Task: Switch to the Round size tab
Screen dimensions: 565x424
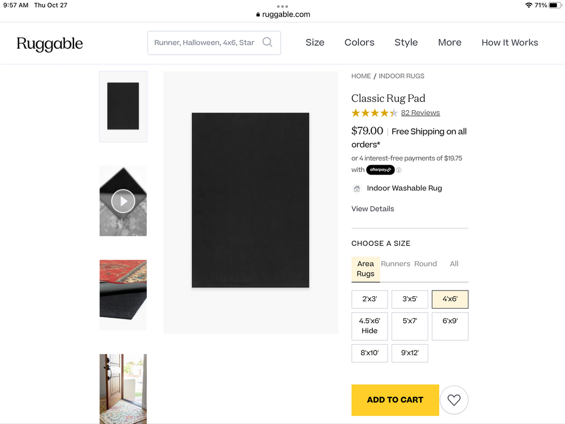Action: click(x=425, y=264)
